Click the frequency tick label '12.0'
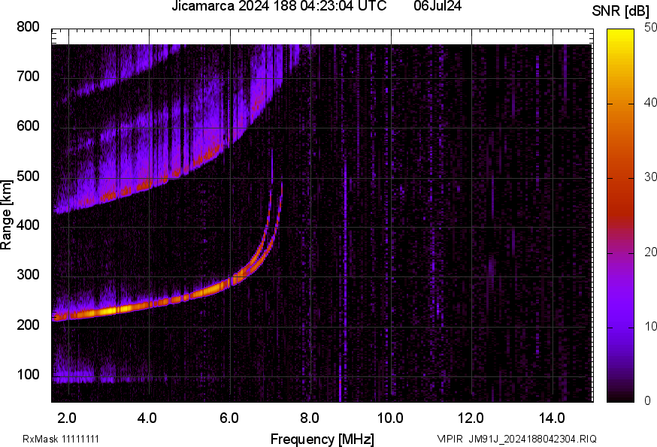657x447 pixels. pos(471,418)
